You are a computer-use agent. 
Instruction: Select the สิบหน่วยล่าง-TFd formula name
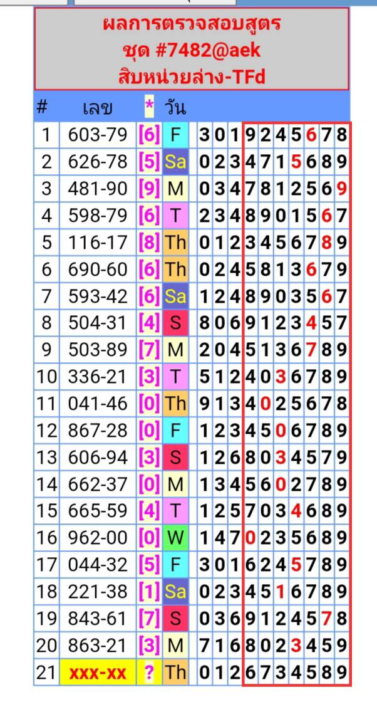(x=191, y=76)
